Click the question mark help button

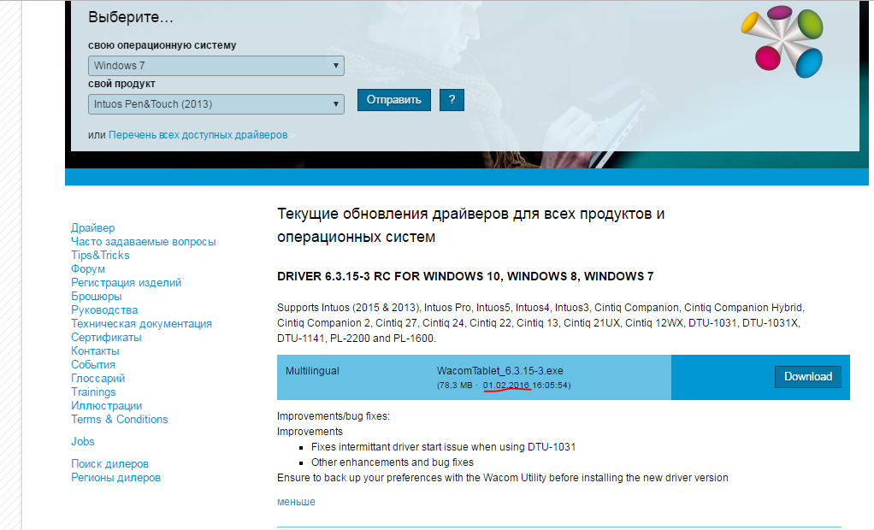(452, 100)
